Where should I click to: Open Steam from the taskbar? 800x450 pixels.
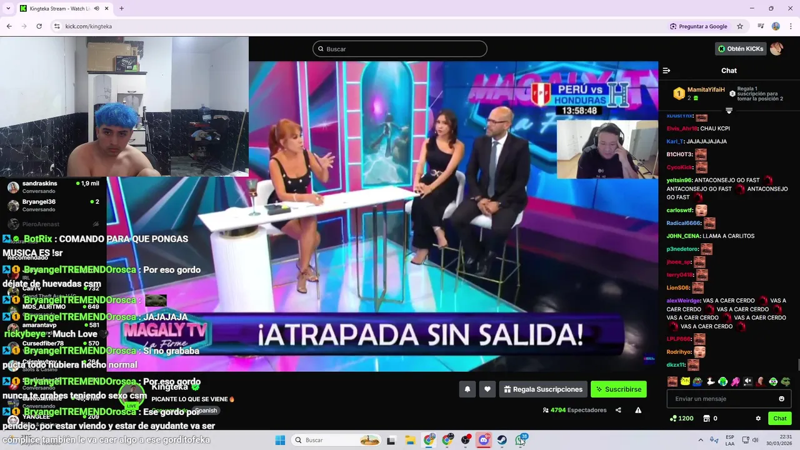[x=502, y=440]
